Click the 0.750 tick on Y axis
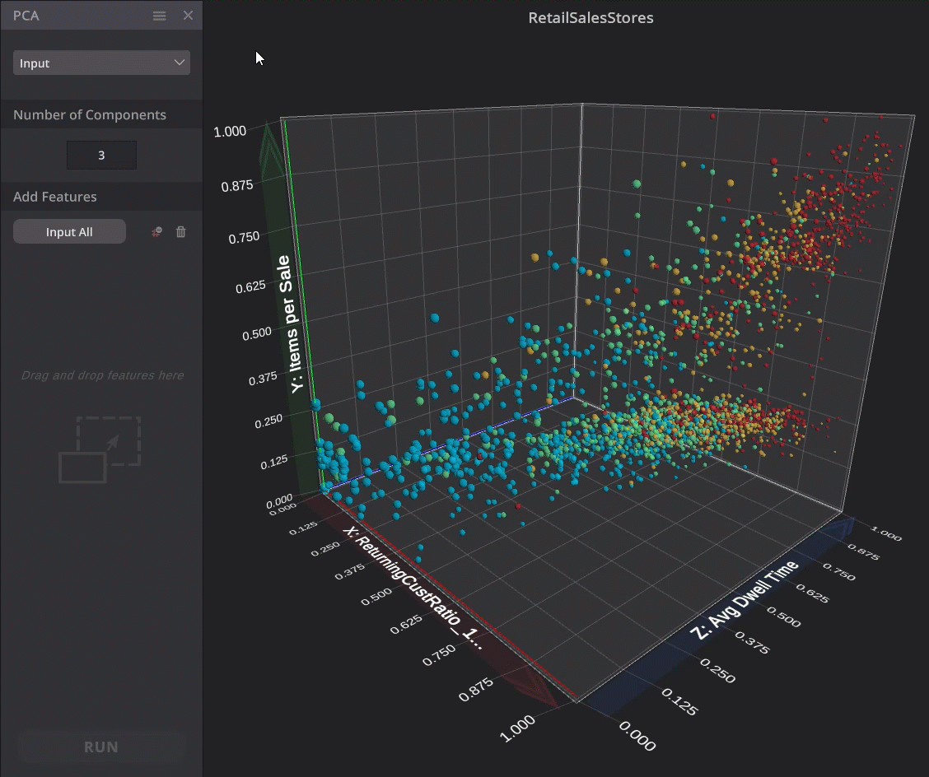This screenshot has width=929, height=777. pyautogui.click(x=244, y=238)
